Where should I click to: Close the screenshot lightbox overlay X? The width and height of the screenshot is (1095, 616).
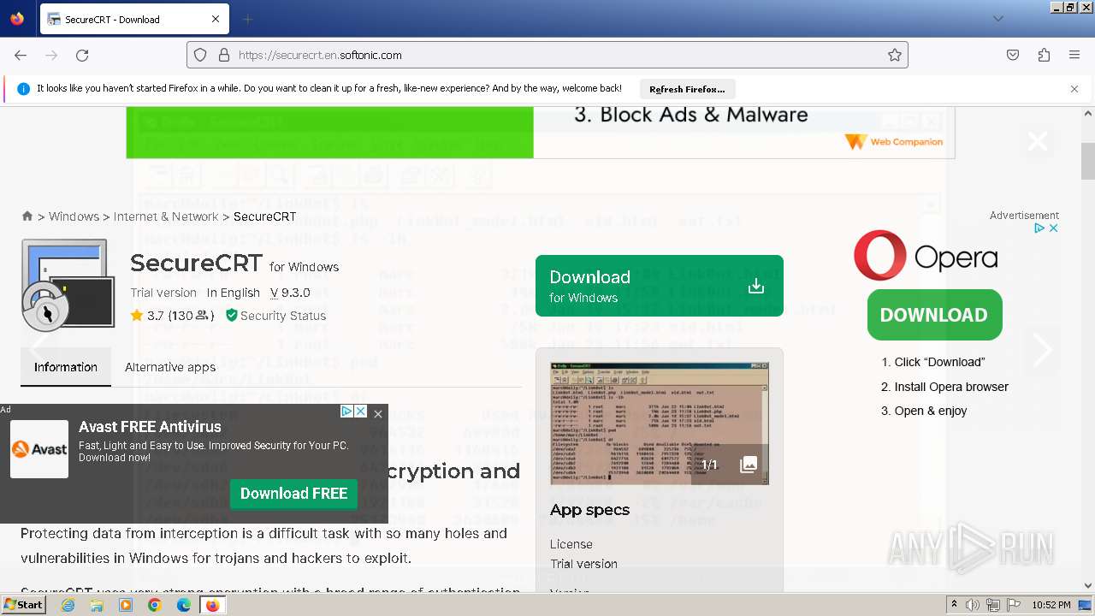point(1038,141)
